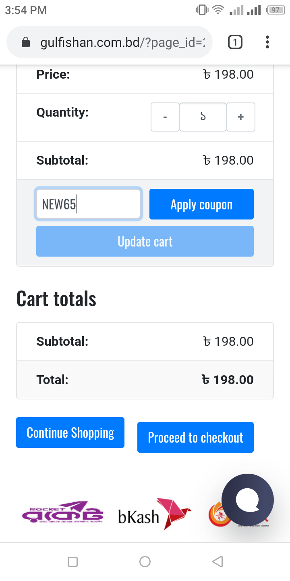Focus the quantity number field

tap(203, 117)
